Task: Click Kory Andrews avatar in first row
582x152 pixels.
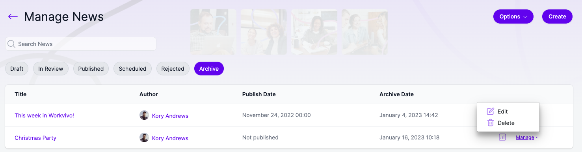Action: pos(144,115)
